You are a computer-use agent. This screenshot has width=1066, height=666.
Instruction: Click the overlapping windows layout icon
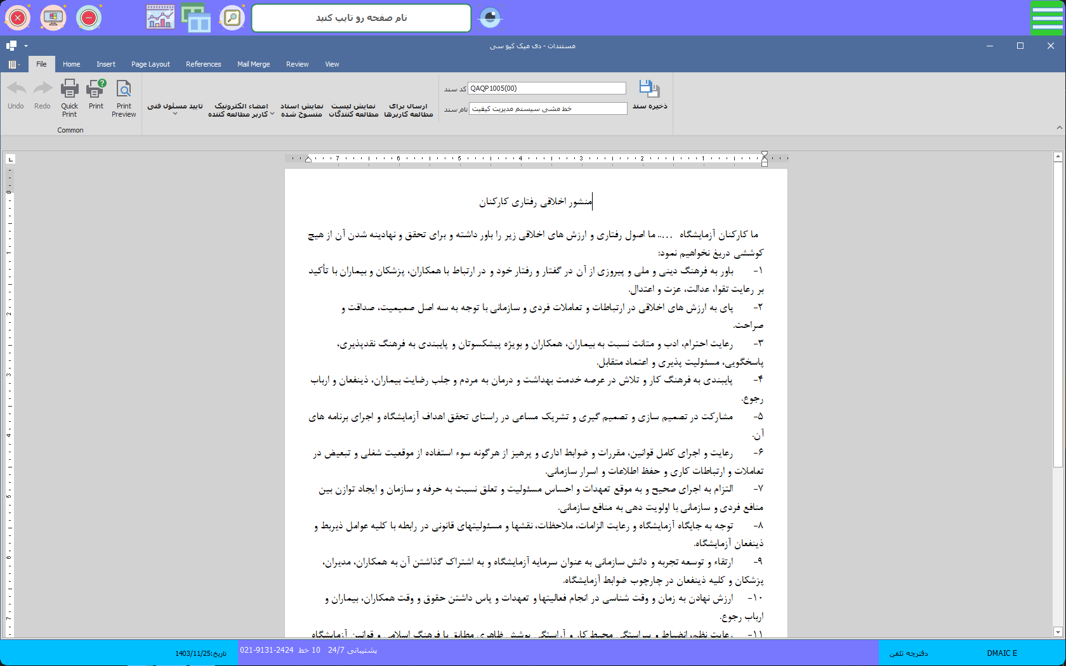pyautogui.click(x=196, y=18)
